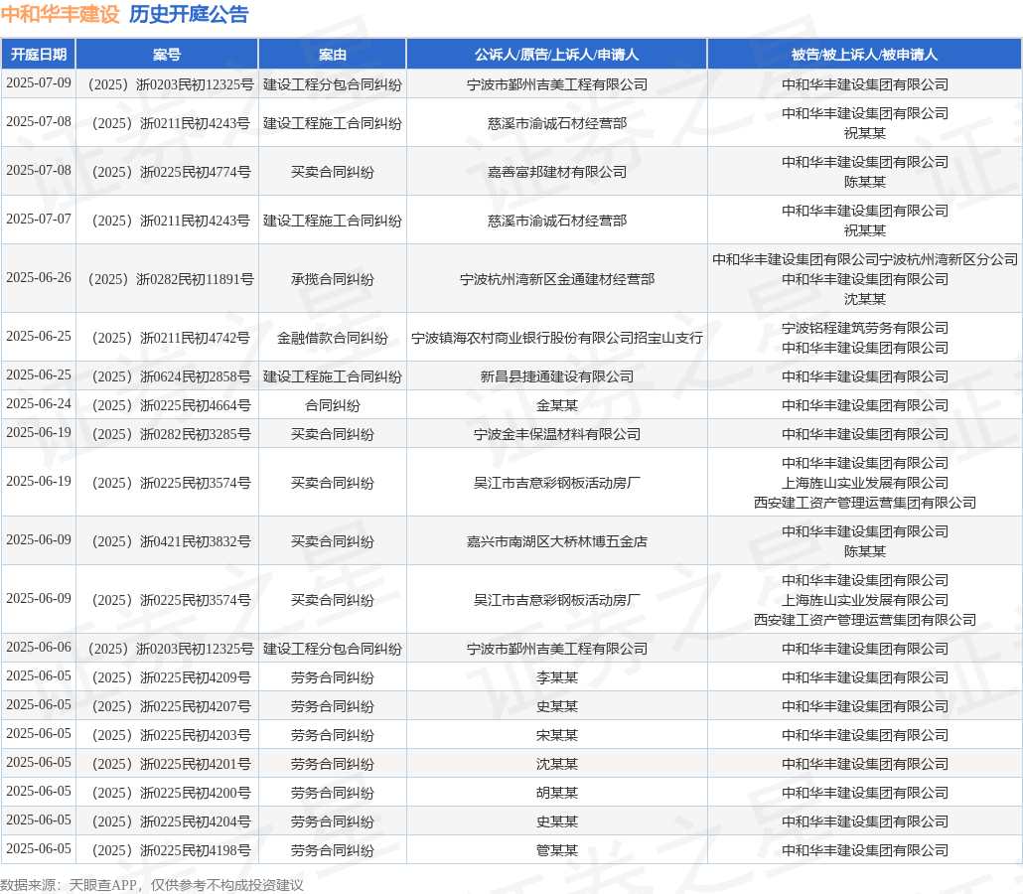Click plaintiff 胡某某
Screen dimensions: 1023x894
point(556,793)
